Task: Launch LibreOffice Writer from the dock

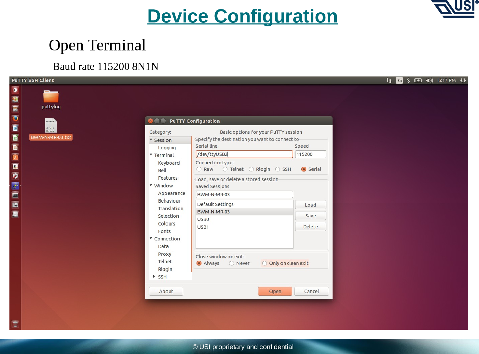Action: [15, 128]
